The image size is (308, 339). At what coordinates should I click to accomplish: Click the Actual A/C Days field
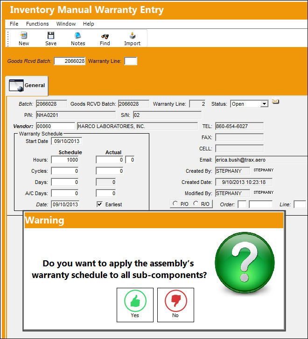[x=106, y=193]
